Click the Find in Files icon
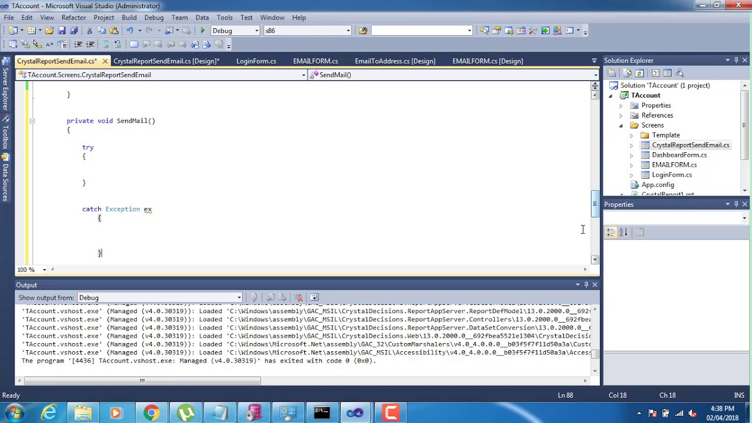 tap(362, 31)
